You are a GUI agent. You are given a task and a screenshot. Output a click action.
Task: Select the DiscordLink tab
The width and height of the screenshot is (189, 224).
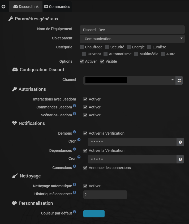[x=26, y=7]
